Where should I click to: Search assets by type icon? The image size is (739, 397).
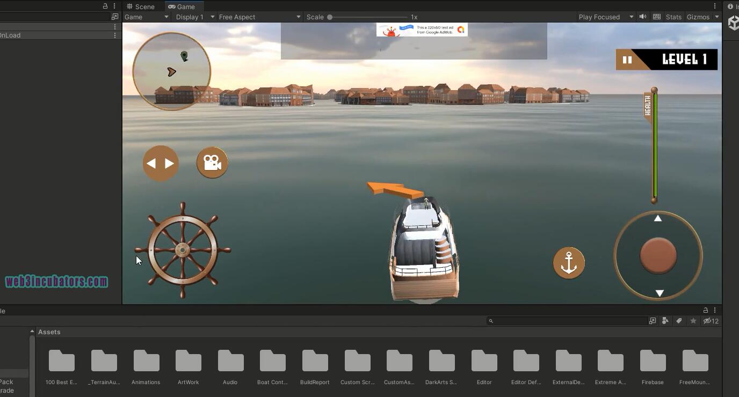click(x=665, y=321)
